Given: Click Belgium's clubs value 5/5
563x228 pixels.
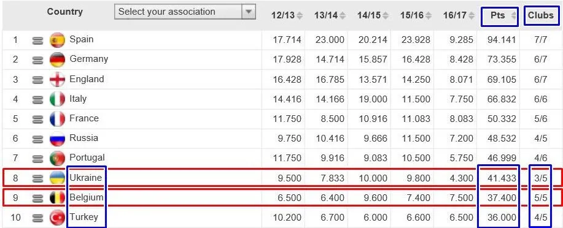Looking at the screenshot, I should click(540, 197).
